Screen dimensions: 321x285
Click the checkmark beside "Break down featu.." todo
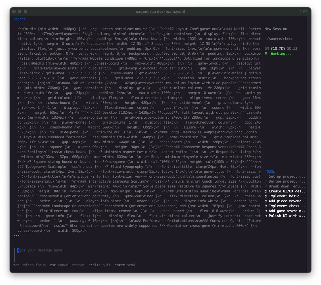click(266, 186)
